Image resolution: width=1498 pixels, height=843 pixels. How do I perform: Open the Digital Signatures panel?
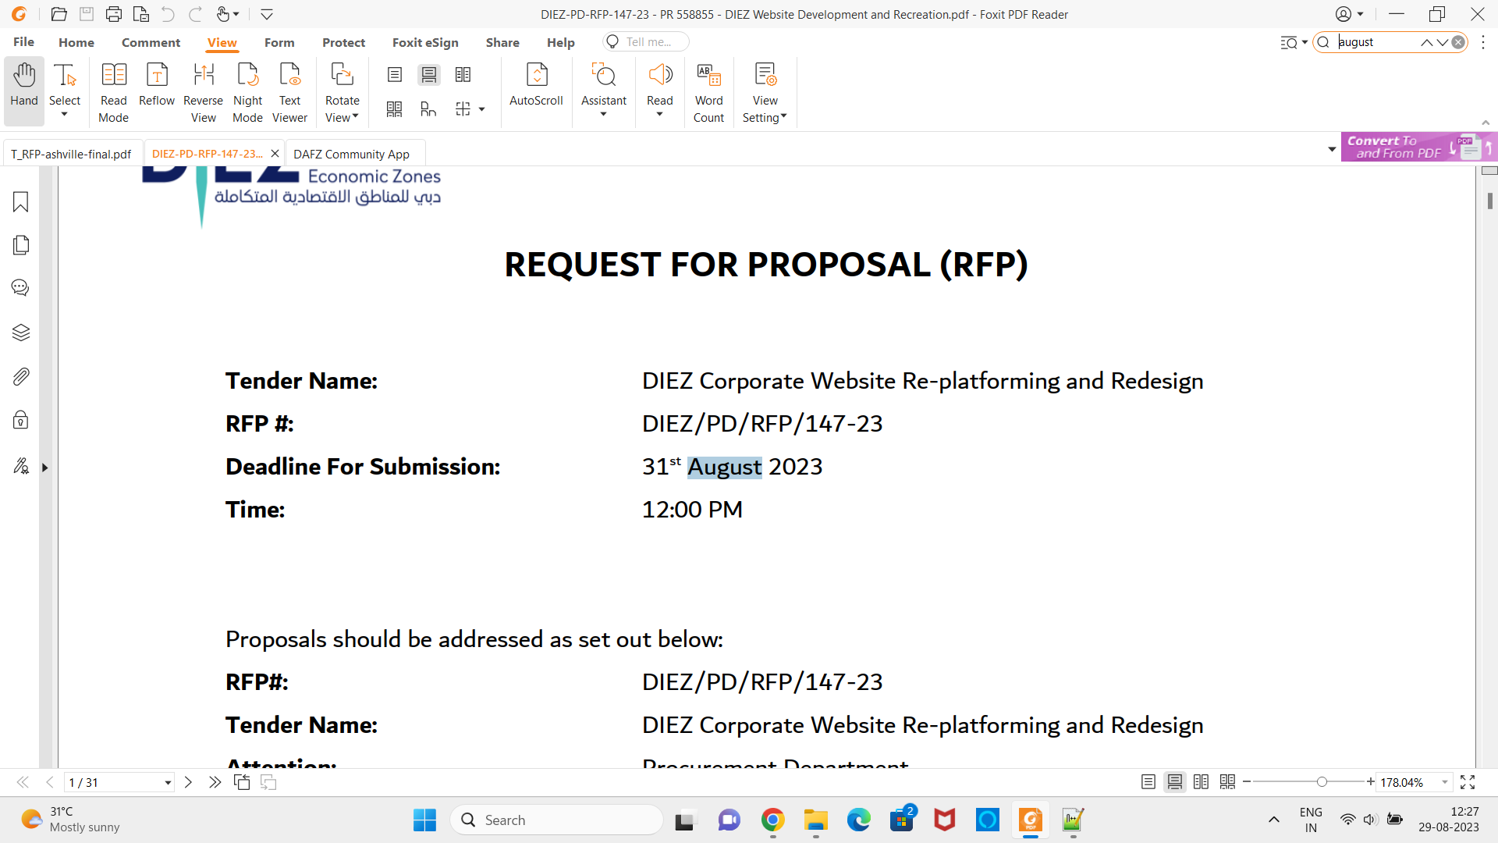click(x=21, y=467)
